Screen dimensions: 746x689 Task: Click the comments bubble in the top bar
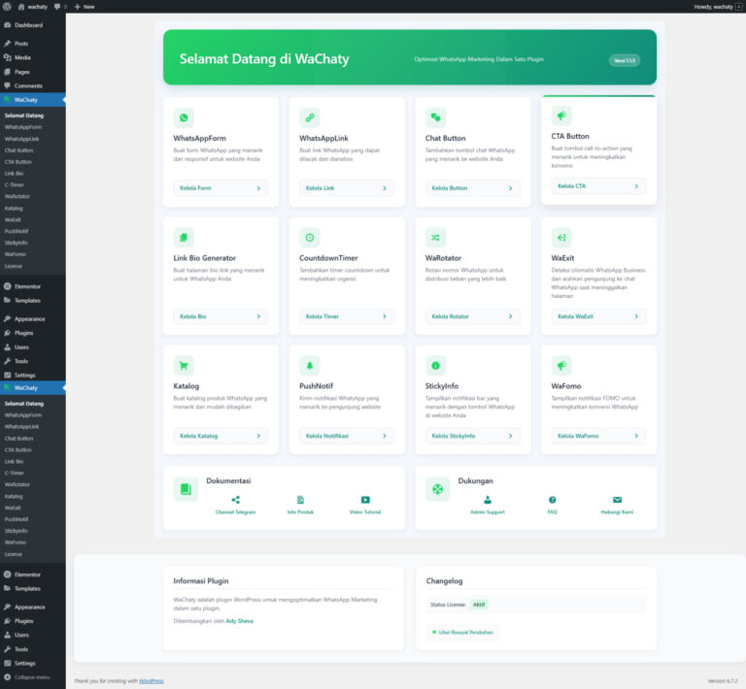coord(59,7)
